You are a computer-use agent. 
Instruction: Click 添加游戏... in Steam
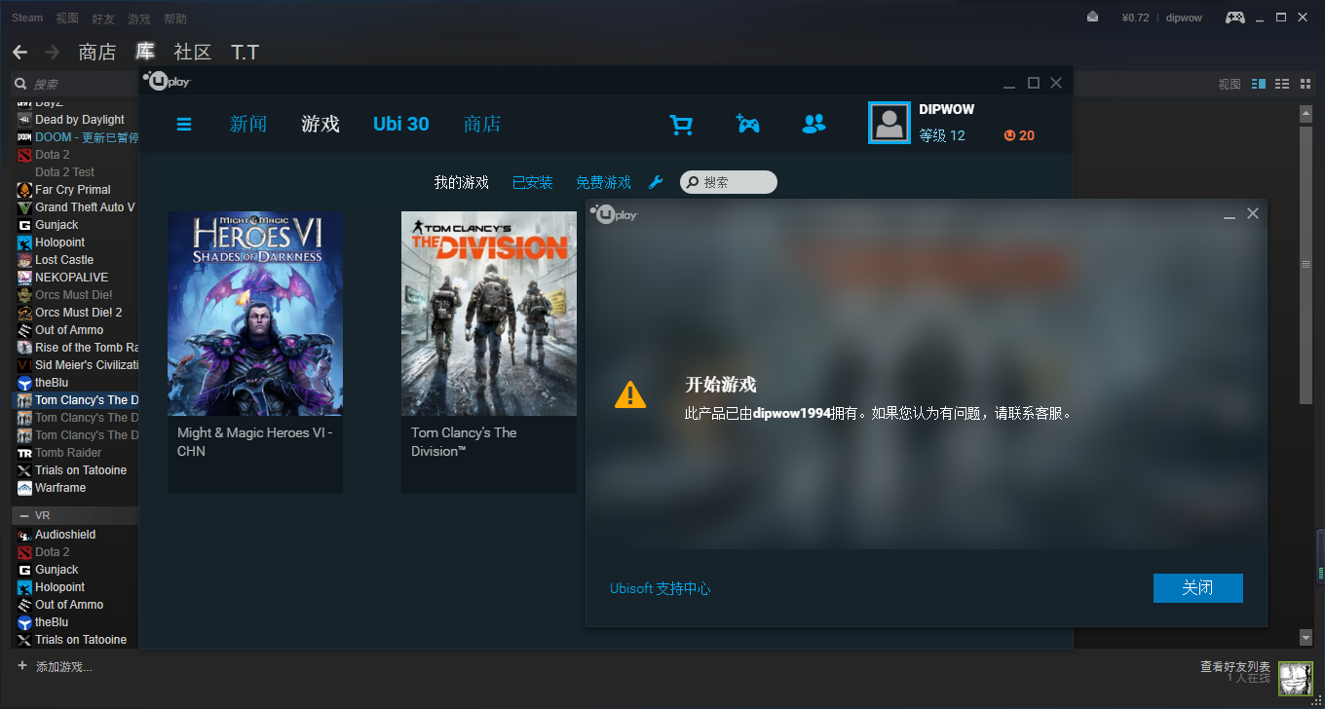coord(64,667)
